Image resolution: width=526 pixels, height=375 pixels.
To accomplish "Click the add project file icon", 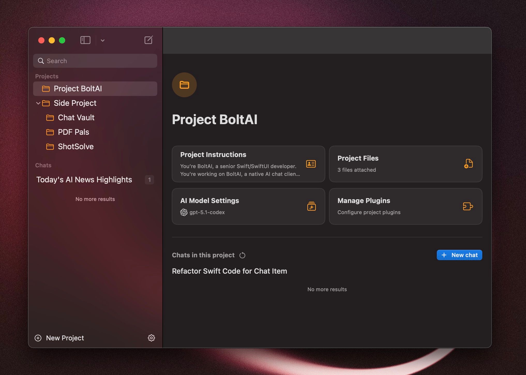I will (468, 164).
